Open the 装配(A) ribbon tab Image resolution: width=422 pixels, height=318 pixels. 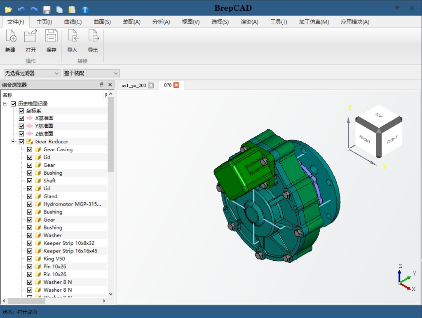click(131, 22)
